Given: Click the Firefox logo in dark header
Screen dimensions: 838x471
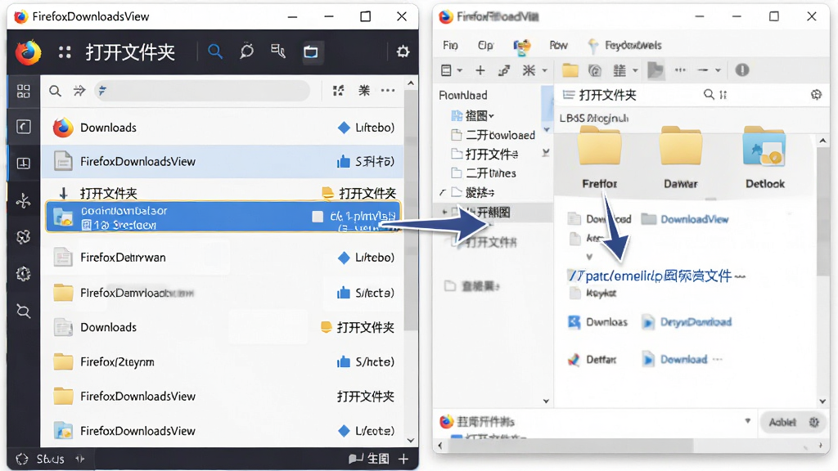Looking at the screenshot, I should coord(28,52).
